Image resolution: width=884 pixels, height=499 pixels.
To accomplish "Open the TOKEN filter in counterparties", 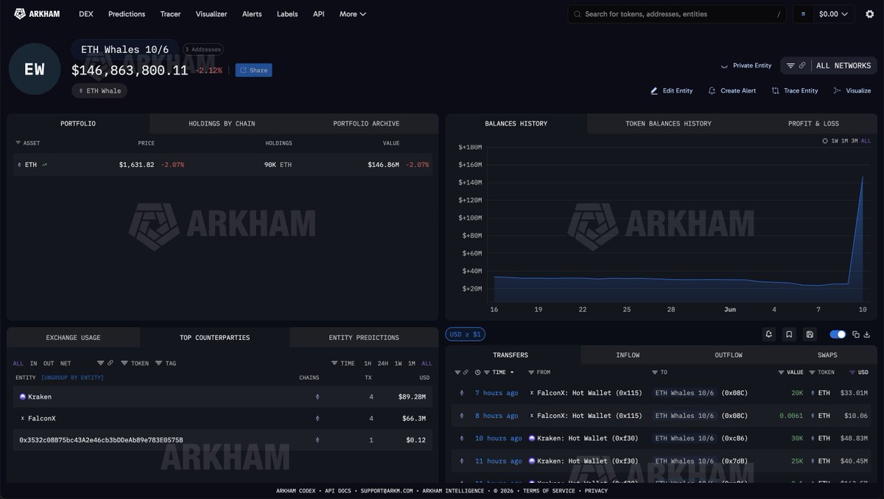I will coord(134,363).
